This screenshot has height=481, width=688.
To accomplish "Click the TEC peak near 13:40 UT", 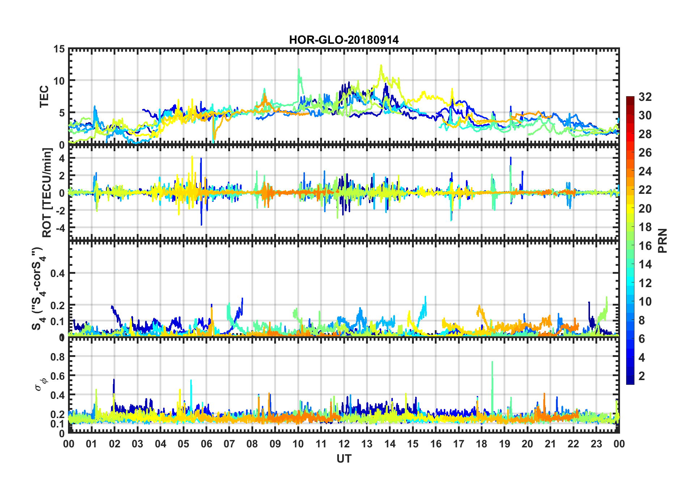I will (x=381, y=66).
